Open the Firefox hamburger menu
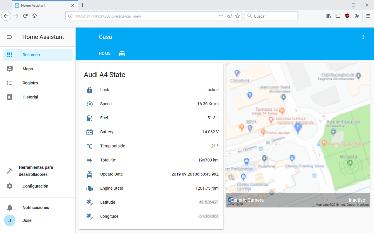The image size is (374, 233). [368, 16]
